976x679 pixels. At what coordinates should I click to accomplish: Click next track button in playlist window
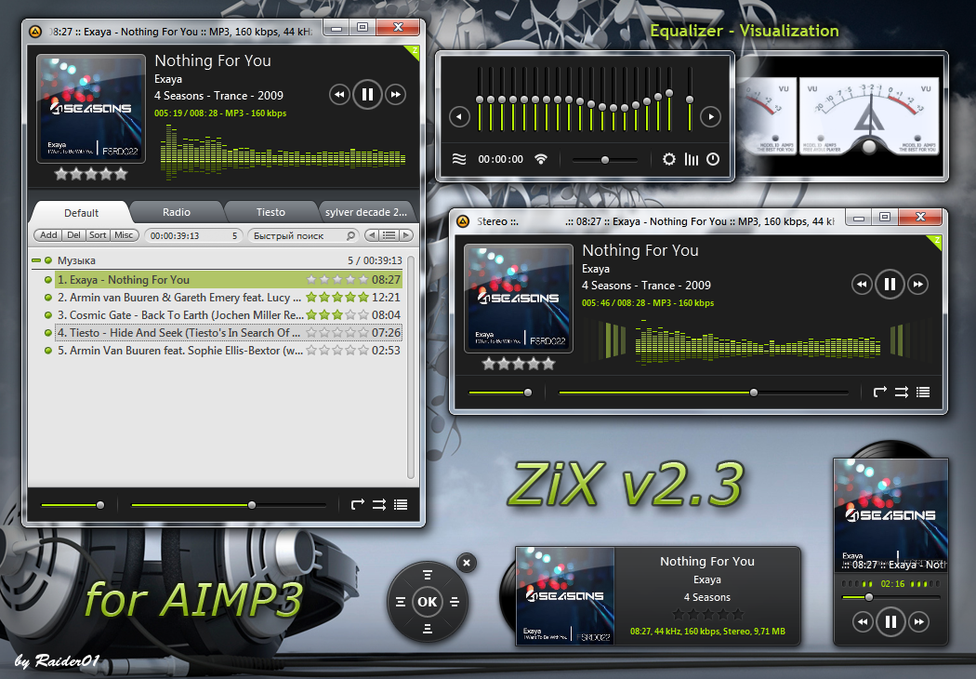(395, 95)
